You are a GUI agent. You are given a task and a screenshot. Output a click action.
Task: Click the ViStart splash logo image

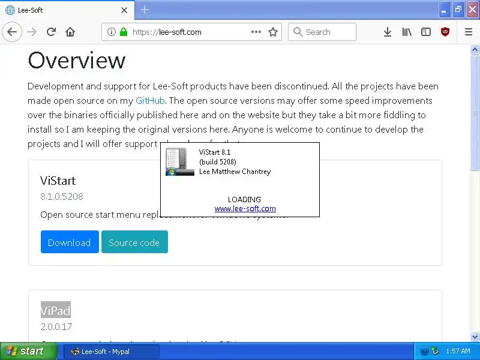pos(179,161)
